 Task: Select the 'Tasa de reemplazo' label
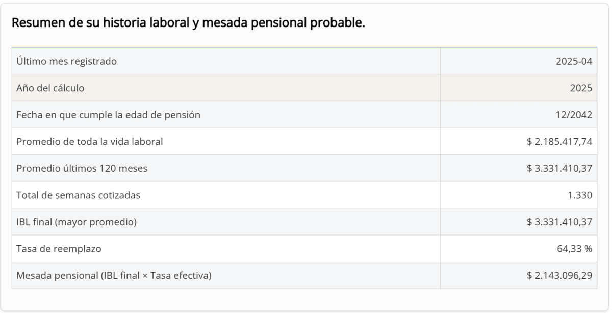59,249
